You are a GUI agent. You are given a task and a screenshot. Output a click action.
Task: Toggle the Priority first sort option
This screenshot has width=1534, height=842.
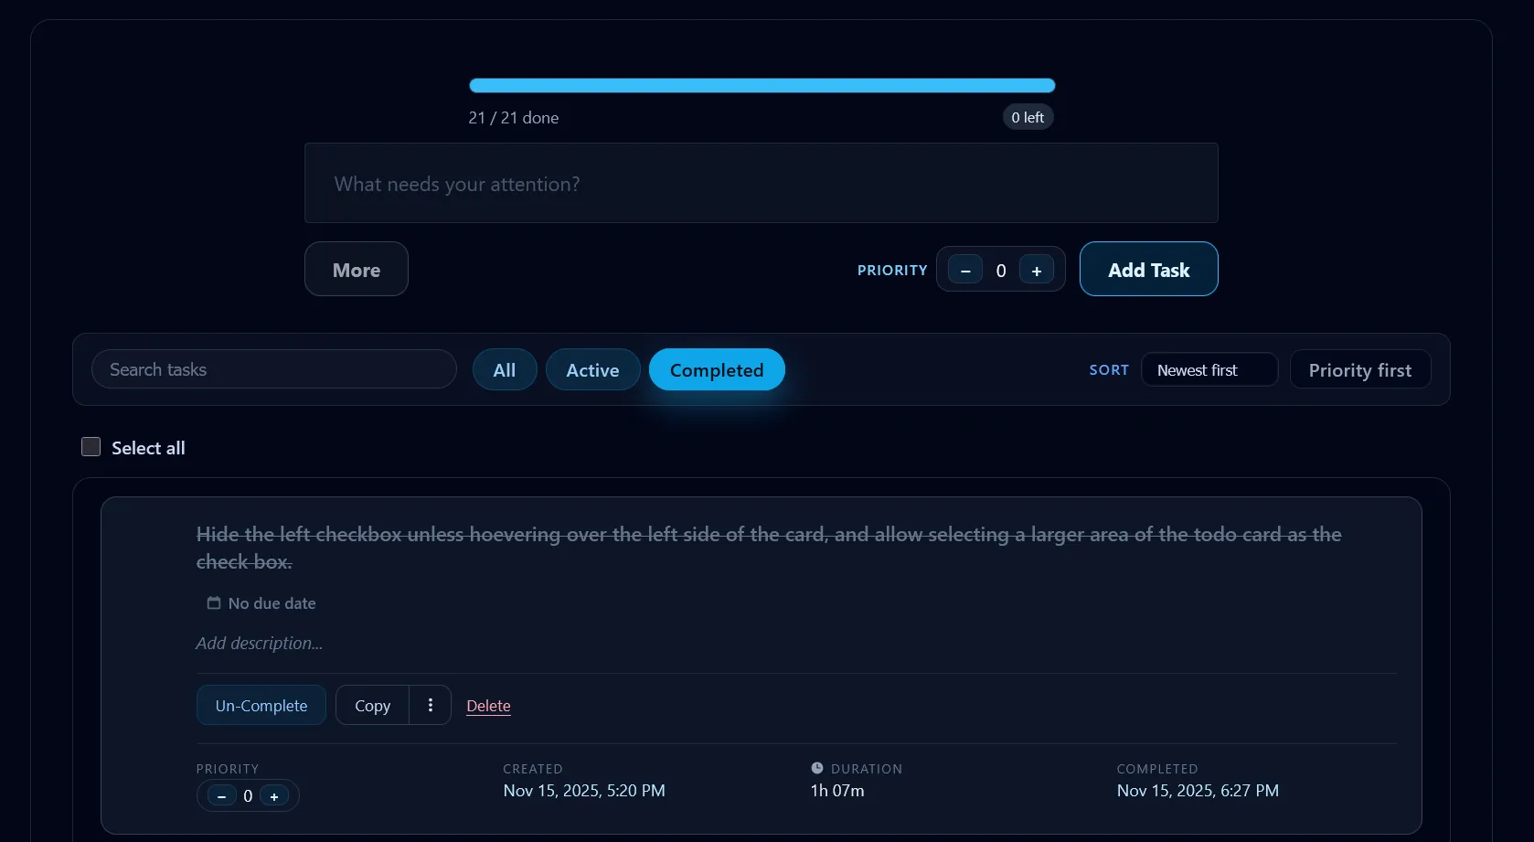click(1359, 370)
